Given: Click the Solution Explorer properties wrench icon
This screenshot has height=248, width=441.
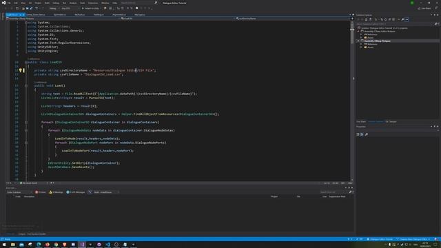Looking at the screenshot, I should pos(402,19).
